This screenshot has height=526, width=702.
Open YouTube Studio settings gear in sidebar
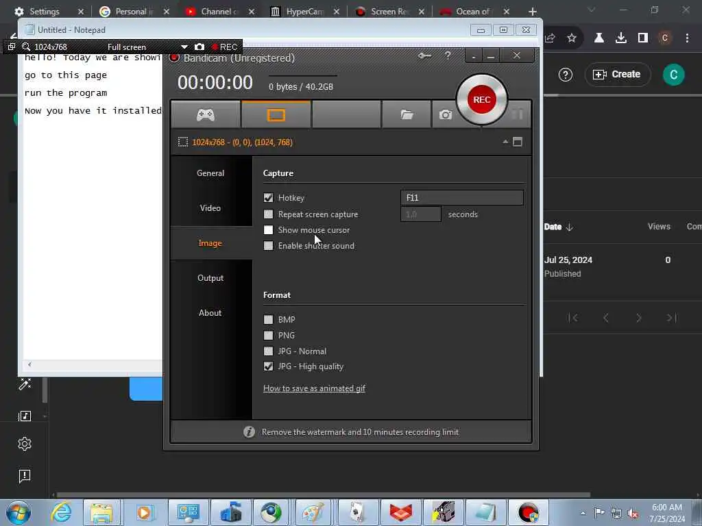pos(25,444)
